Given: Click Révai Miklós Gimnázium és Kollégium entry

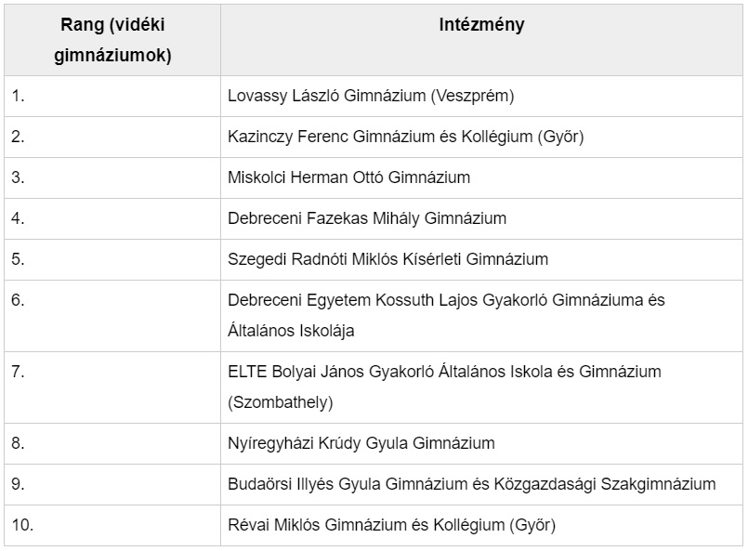Looking at the screenshot, I should (391, 525).
